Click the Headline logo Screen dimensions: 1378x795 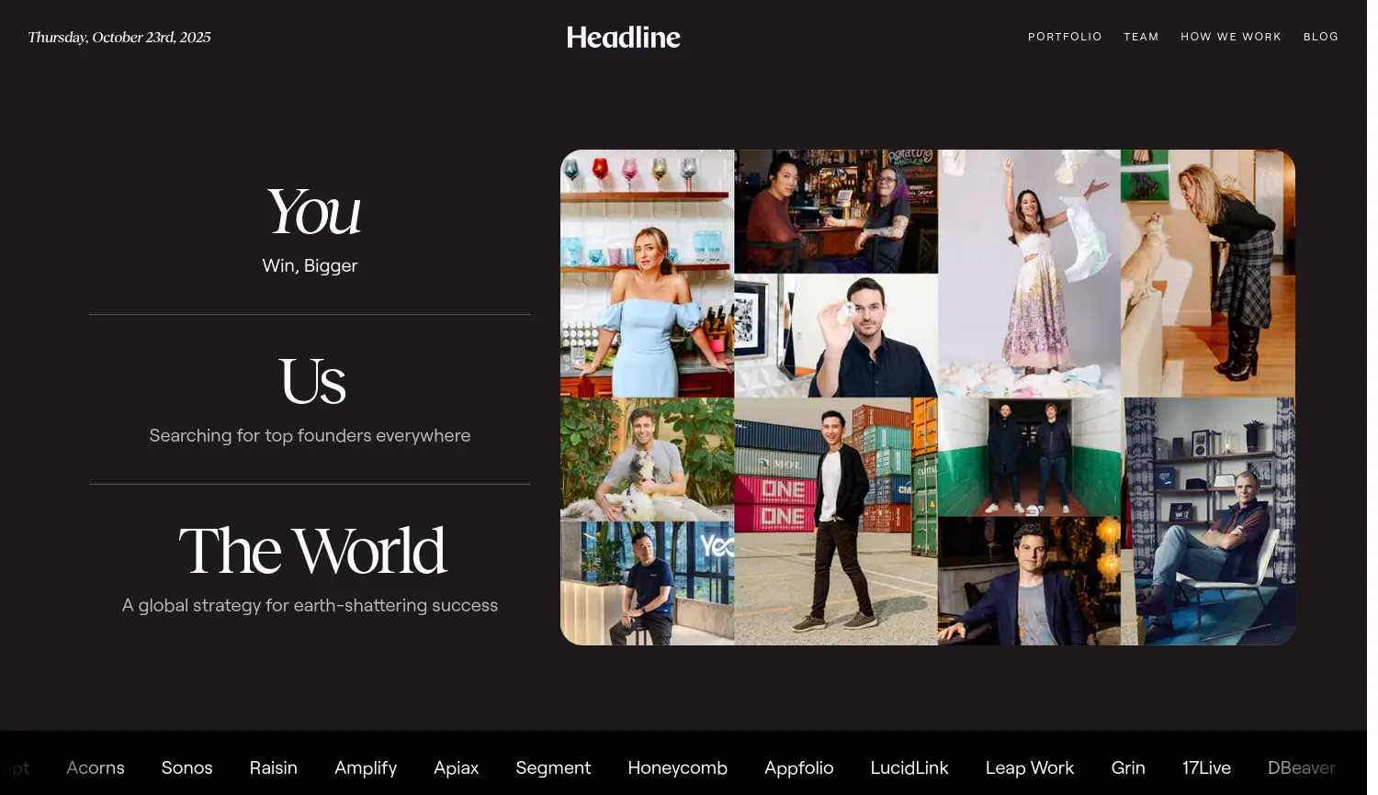click(x=623, y=37)
